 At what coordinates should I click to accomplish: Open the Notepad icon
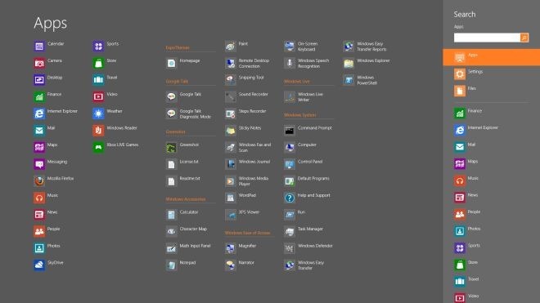171,265
